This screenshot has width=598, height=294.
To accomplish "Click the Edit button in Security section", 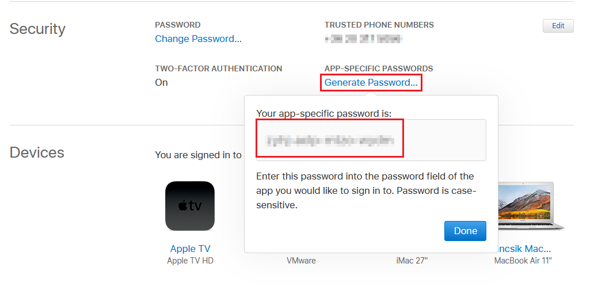I will point(558,26).
